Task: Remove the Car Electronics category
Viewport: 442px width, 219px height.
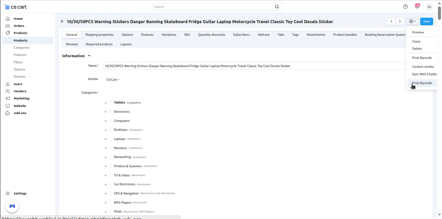Action: click(106, 185)
